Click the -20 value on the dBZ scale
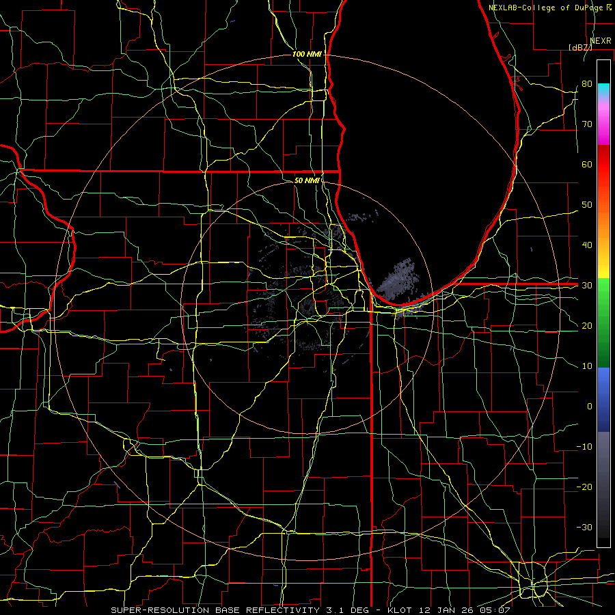Viewport: 615px width, 615px height. coord(584,487)
